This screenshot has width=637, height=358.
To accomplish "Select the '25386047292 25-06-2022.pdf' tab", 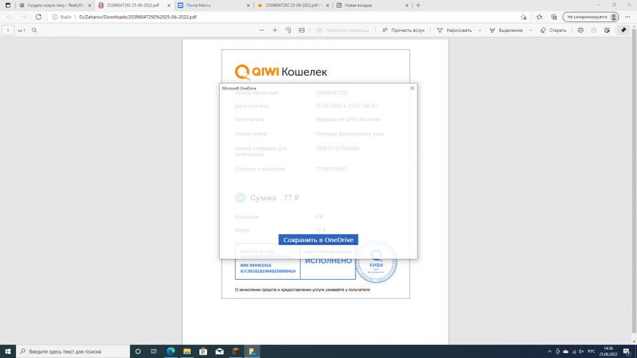I will [x=134, y=5].
